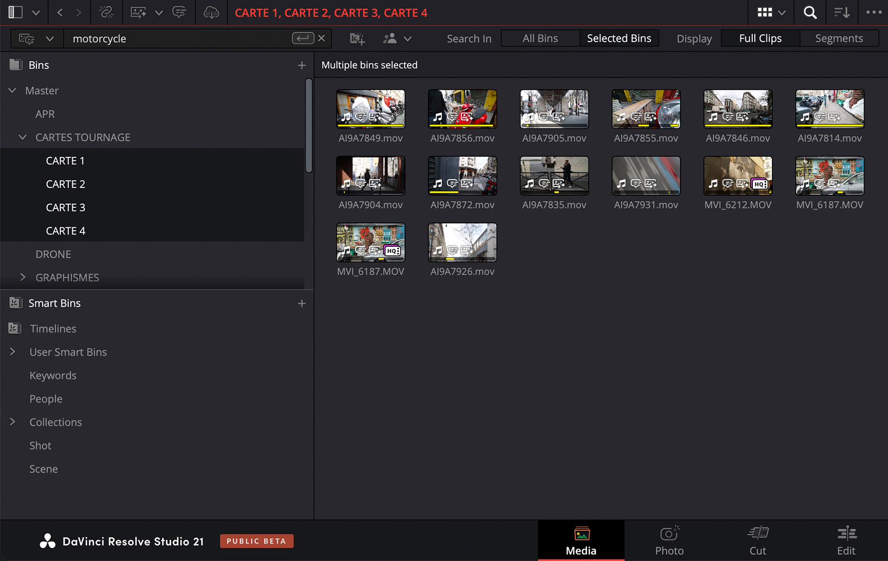
Task: Add a new bin with plus icon
Action: pos(302,65)
